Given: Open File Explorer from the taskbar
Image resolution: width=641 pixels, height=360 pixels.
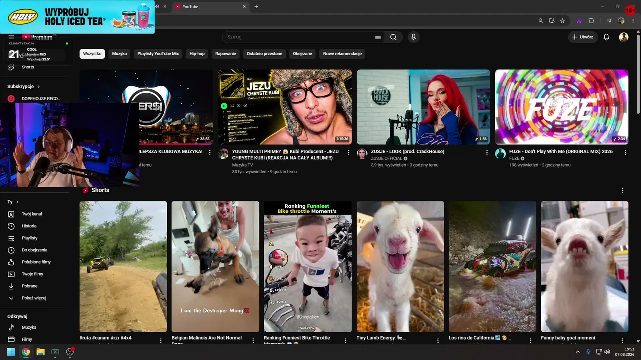Looking at the screenshot, I should 40,352.
